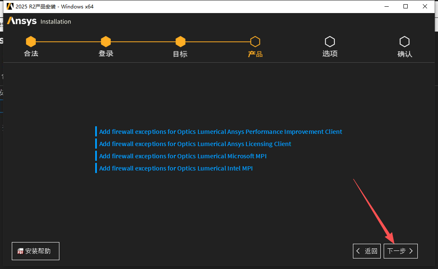
Task: Click the 目标 step hexagon icon
Action: pos(180,42)
